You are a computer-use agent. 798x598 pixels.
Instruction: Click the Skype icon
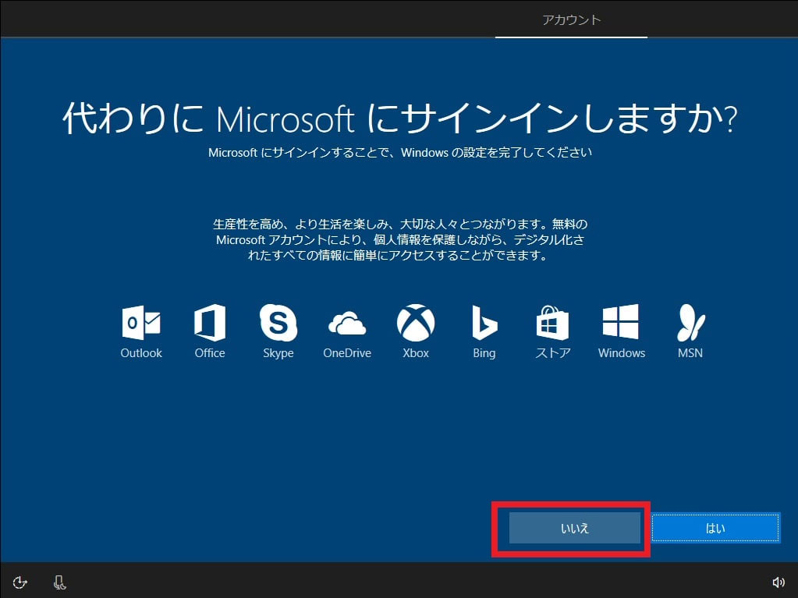pos(278,323)
